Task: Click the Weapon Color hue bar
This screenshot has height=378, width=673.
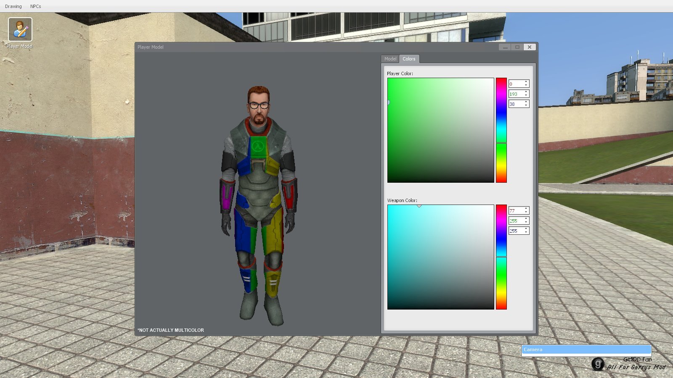Action: (501, 257)
